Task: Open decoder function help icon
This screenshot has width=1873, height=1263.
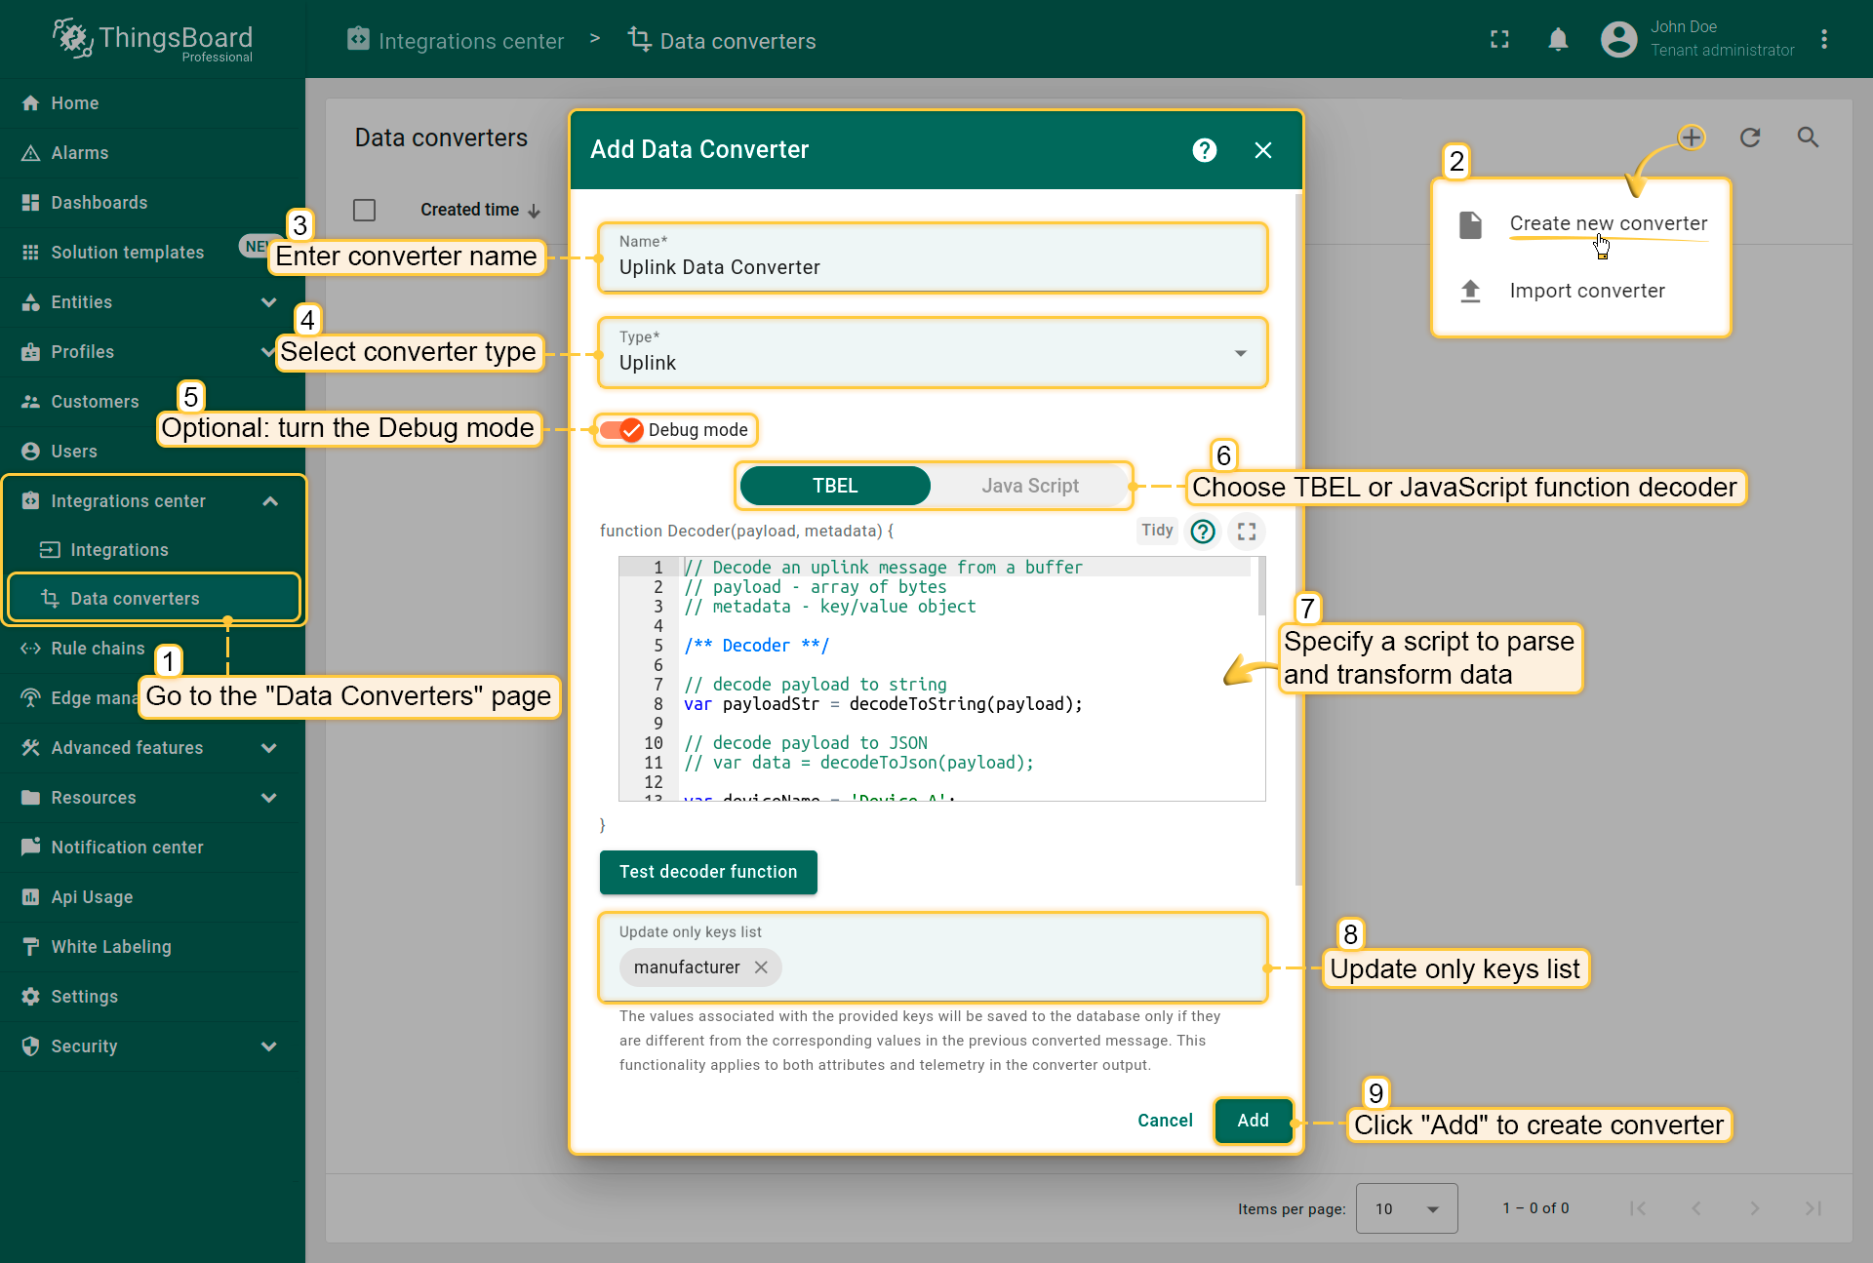Action: tap(1203, 532)
